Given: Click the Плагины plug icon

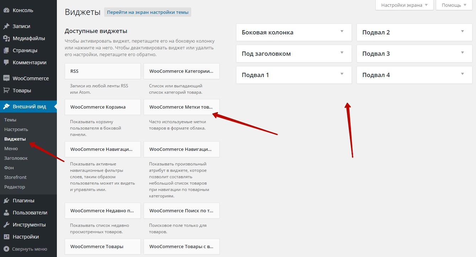Looking at the screenshot, I should click(x=6, y=201).
